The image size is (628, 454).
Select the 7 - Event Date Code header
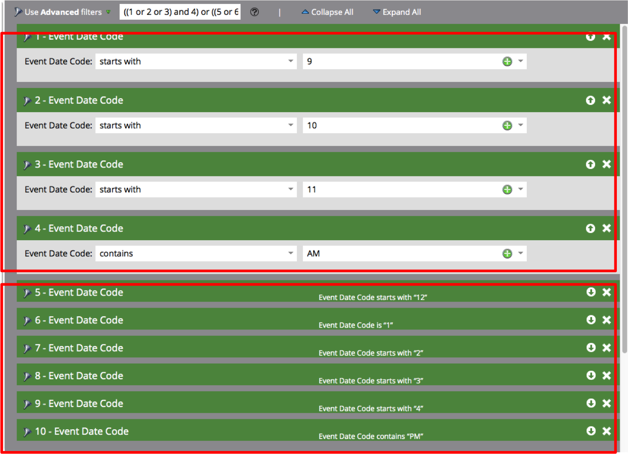click(x=79, y=348)
